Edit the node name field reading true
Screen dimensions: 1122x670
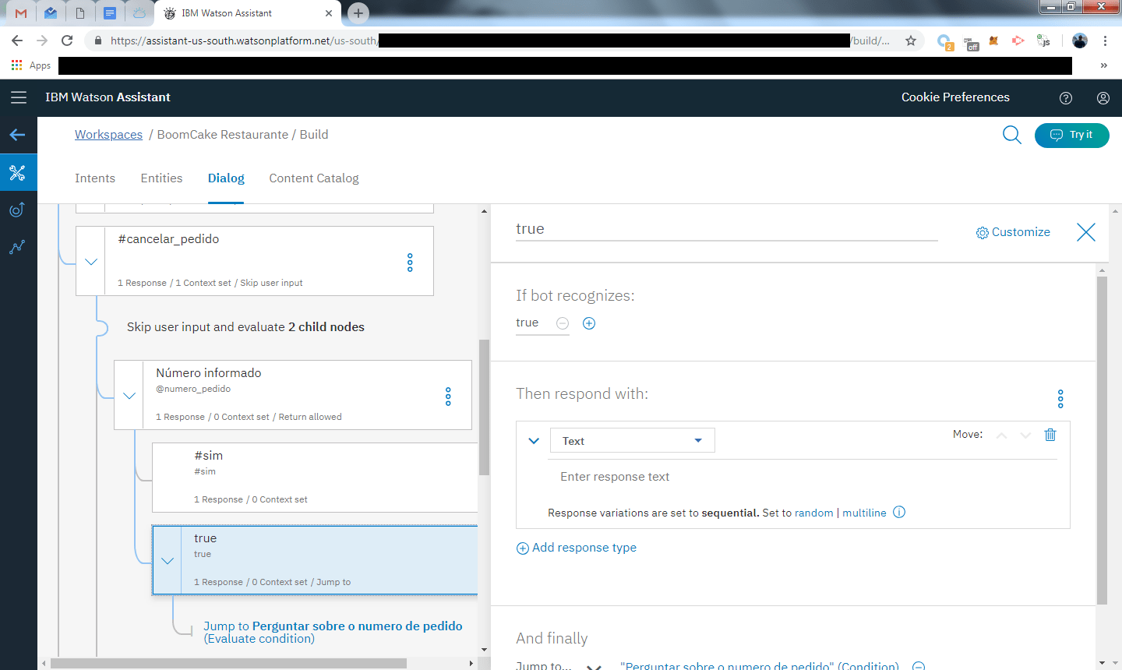(x=726, y=229)
